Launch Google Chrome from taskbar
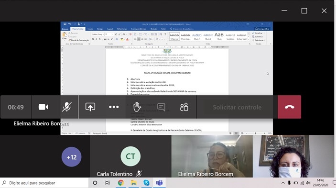 pos(120,183)
